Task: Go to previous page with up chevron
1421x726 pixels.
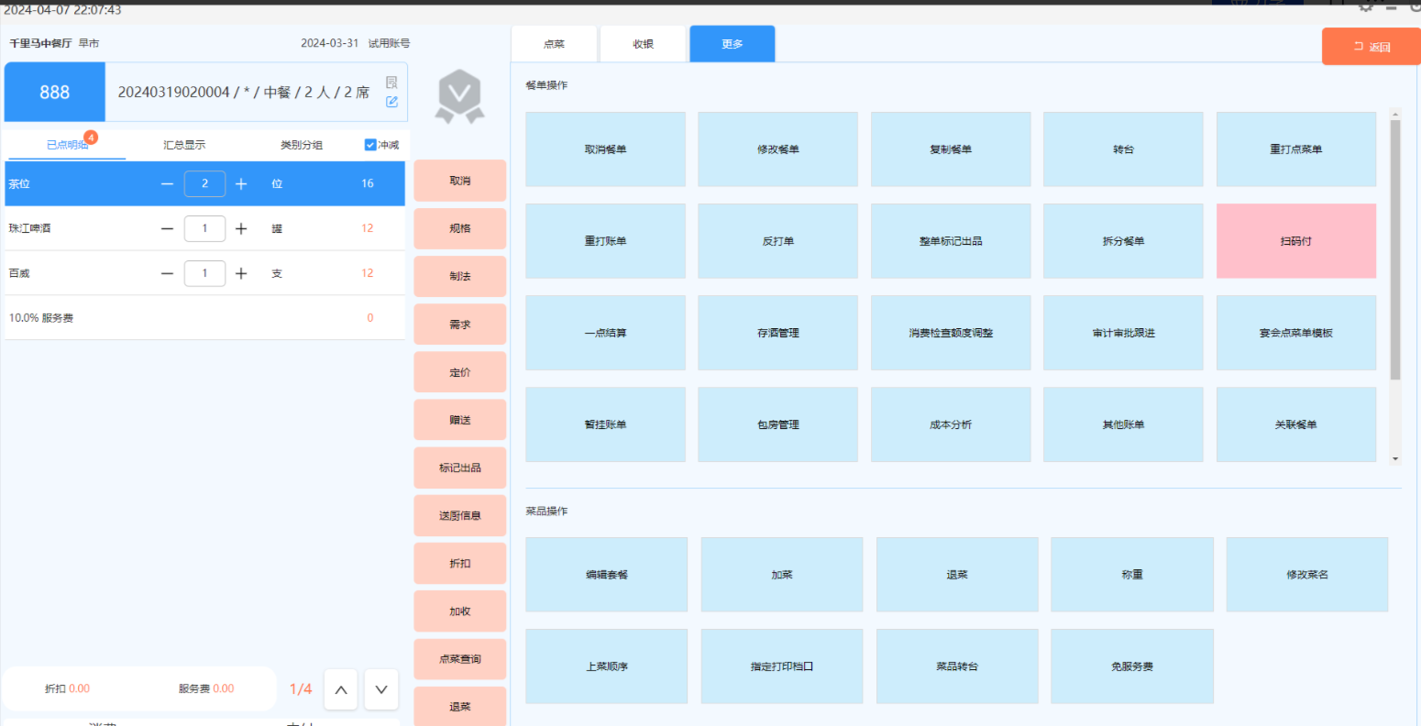Action: (340, 689)
